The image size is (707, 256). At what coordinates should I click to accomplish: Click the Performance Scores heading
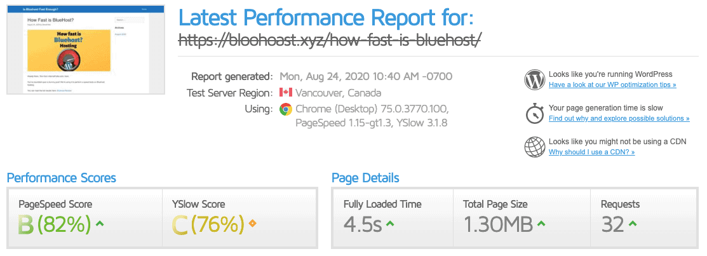click(62, 178)
